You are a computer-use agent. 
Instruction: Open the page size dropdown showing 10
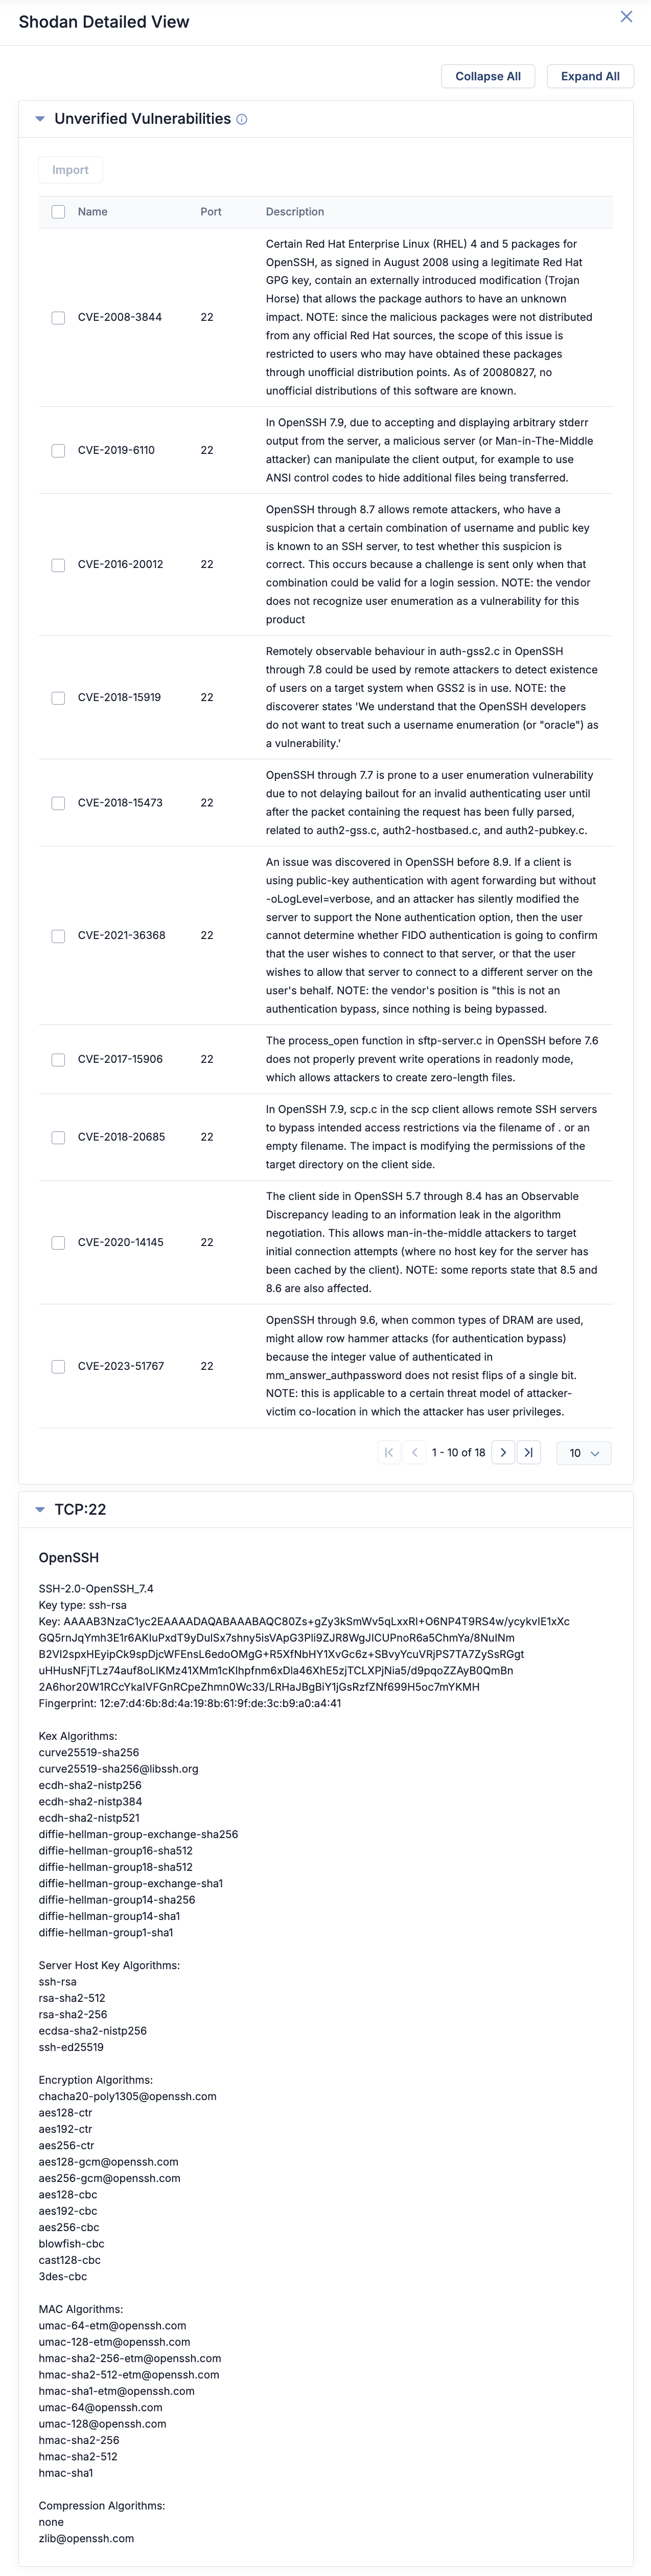coord(583,1453)
